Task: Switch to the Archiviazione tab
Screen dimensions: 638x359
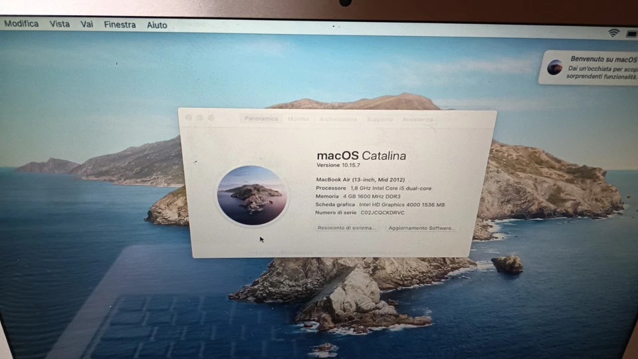Action: point(338,119)
